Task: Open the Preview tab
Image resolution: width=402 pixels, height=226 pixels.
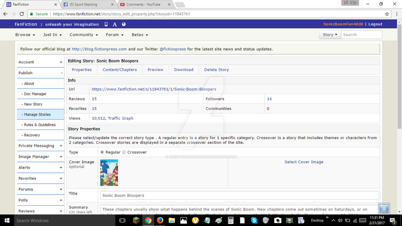Action: tap(155, 70)
